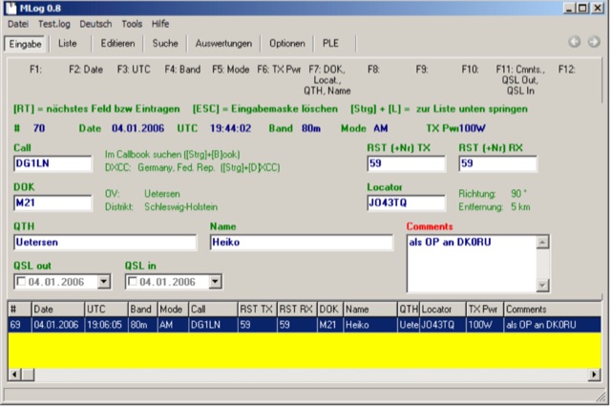Click the right navigation arrow icon
The width and height of the screenshot is (611, 407).
coord(593,42)
